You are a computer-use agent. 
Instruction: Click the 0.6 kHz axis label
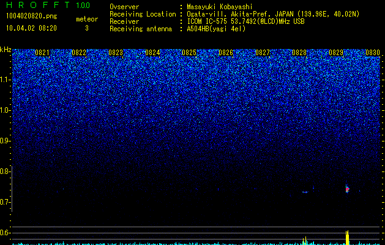(x=5, y=233)
